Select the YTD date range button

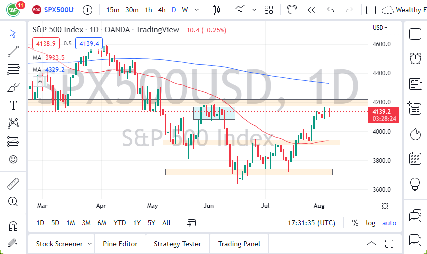(120, 223)
